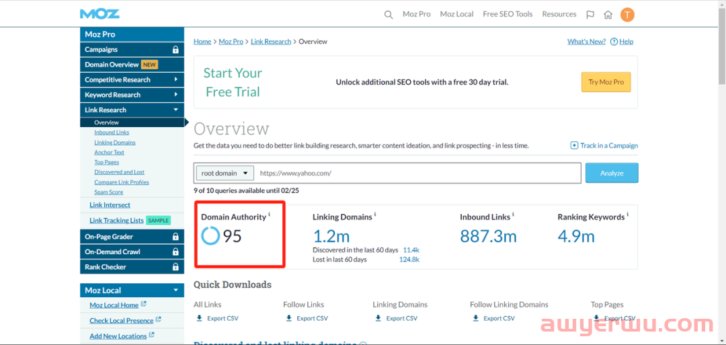
Task: Select Overview under Link Research
Action: pyautogui.click(x=132, y=122)
